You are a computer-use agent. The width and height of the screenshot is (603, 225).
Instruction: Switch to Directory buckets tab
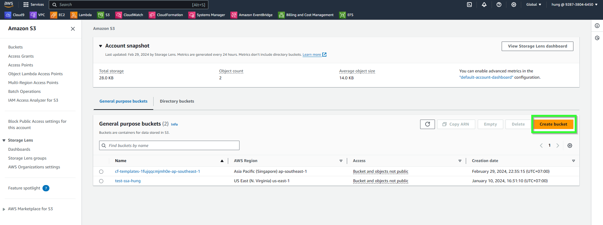tap(177, 101)
